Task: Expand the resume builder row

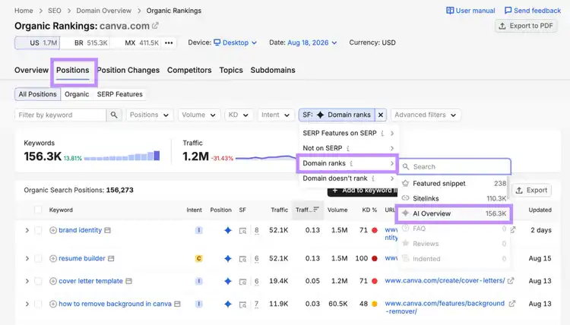Action: [x=27, y=258]
